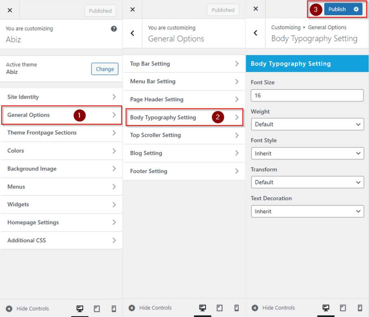The height and width of the screenshot is (317, 369).
Task: Open the Text Decoration dropdown
Action: [307, 211]
